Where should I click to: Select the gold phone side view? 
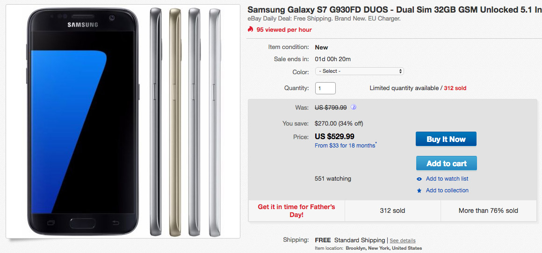coord(175,121)
